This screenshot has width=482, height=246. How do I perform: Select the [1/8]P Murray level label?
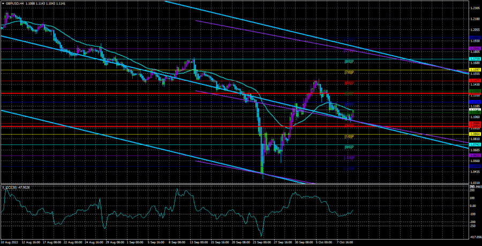point(349,137)
